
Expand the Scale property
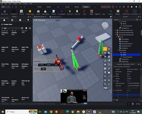(114, 81)
